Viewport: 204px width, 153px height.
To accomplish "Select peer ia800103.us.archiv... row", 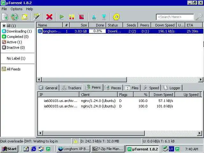I will coord(120,106).
